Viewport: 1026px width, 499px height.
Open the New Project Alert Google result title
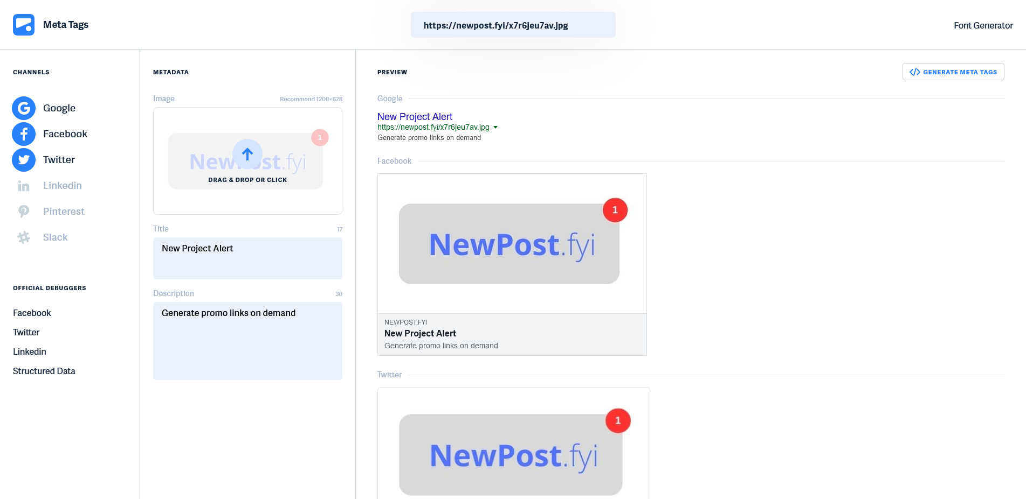[x=415, y=117]
